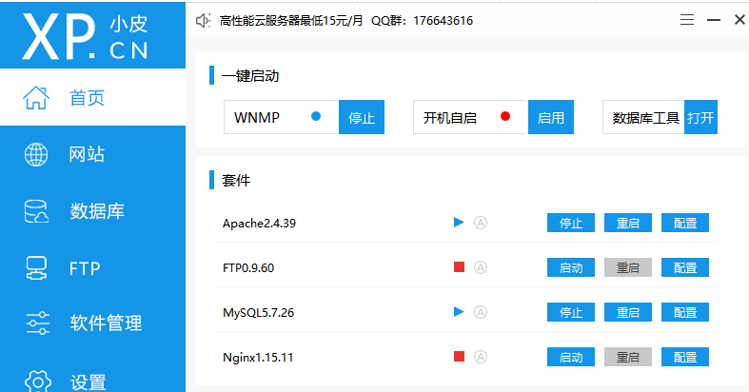Screen dimensions: 749x392
Task: Click the XP.CN logo
Action: click(85, 36)
